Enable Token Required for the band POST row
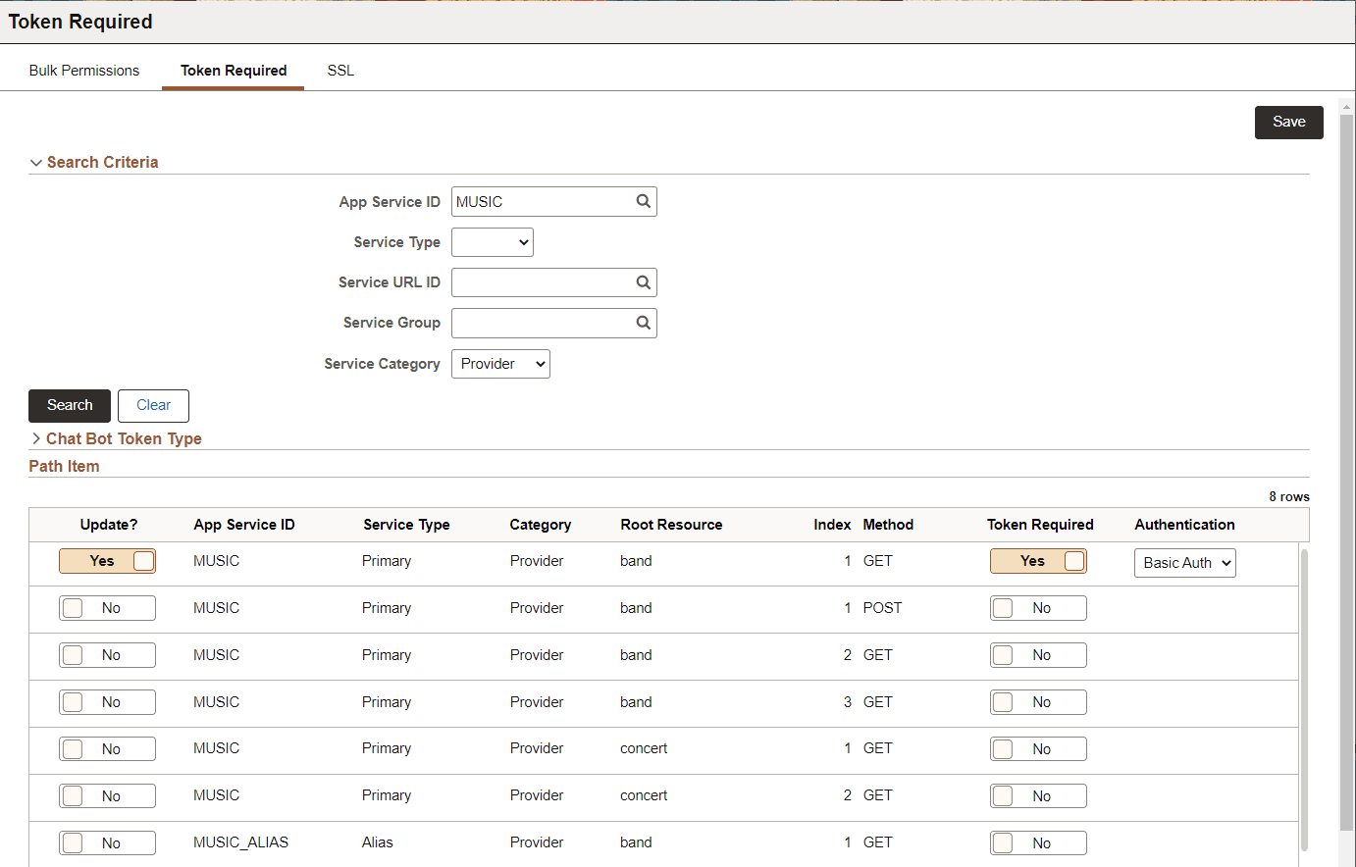Viewport: 1356px width, 867px height. (1038, 608)
